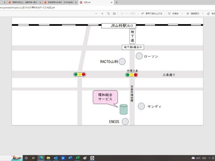The height and width of the screenshot is (161, 215).
Task: Click the address bar file path
Action: pos(28,8)
